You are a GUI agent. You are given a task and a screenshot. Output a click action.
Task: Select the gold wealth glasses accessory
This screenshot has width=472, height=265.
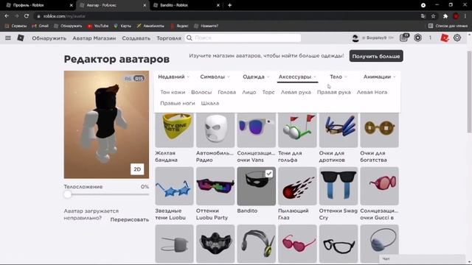coord(379,130)
